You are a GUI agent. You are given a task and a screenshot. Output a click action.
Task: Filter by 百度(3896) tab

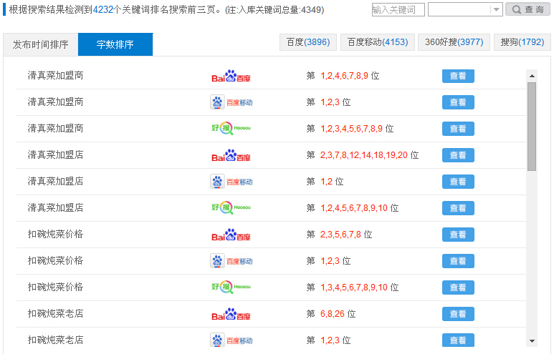click(x=308, y=42)
